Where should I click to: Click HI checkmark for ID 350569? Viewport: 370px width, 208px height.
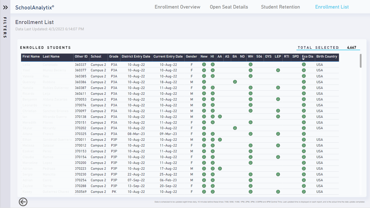tap(213, 192)
